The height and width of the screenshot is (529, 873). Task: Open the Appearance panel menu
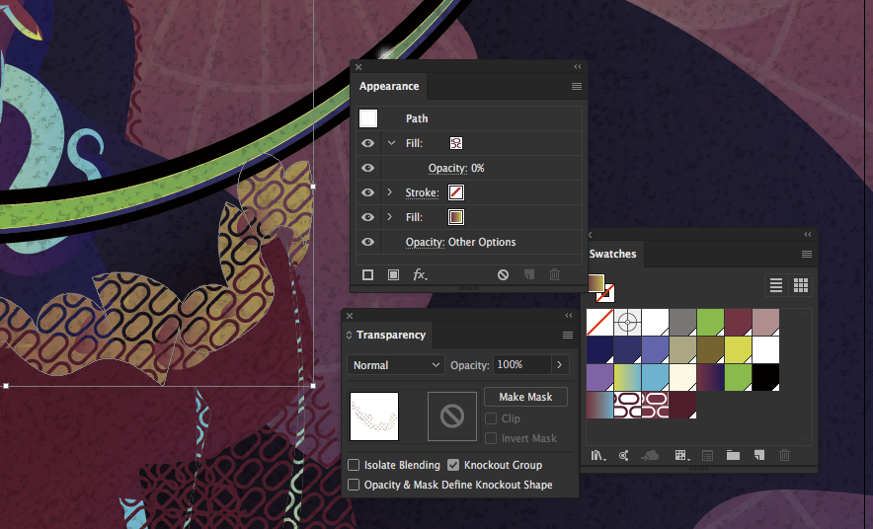576,87
